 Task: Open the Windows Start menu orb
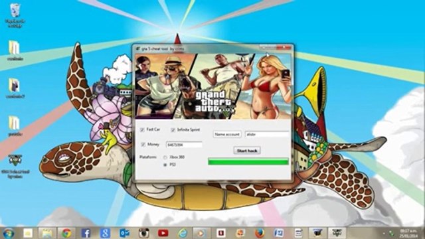pyautogui.click(x=9, y=233)
